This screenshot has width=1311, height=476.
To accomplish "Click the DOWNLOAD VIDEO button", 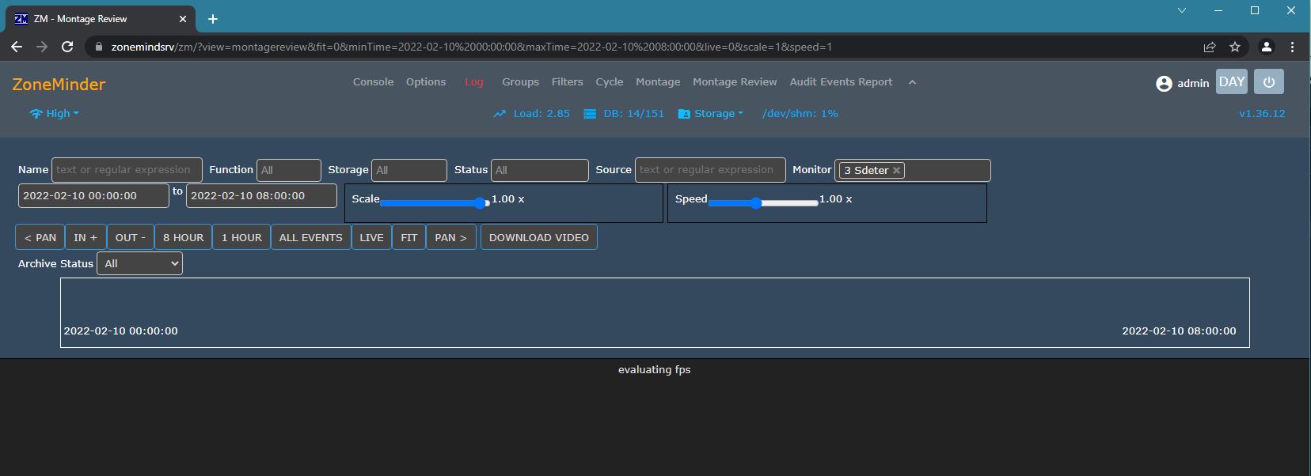I will (x=539, y=237).
